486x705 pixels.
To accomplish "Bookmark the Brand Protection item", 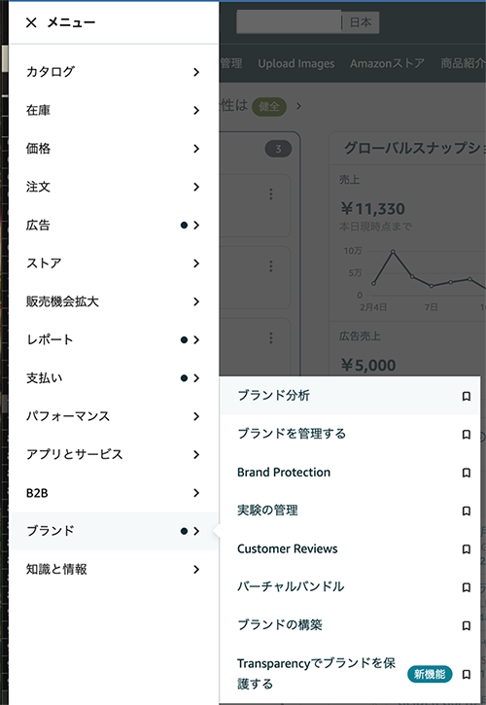I will (x=467, y=473).
